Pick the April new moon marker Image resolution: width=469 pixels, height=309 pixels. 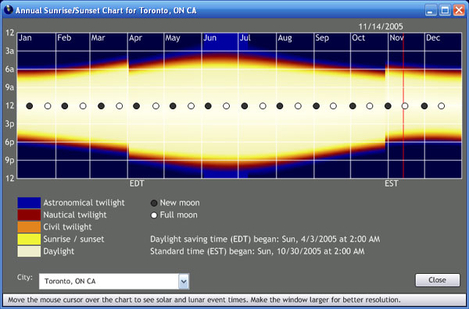136,106
